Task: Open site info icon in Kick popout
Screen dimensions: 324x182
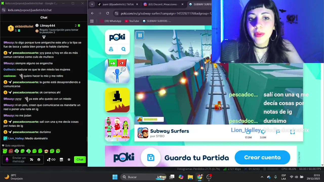Action: [x=4, y=10]
